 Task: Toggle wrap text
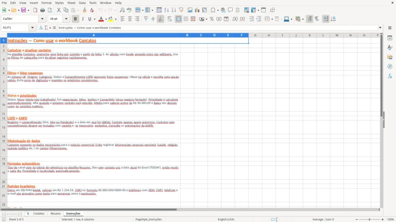[x=169, y=19]
